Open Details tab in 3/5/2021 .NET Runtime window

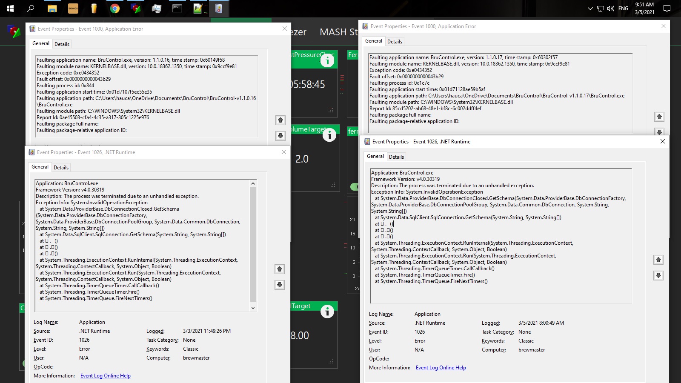click(x=396, y=157)
